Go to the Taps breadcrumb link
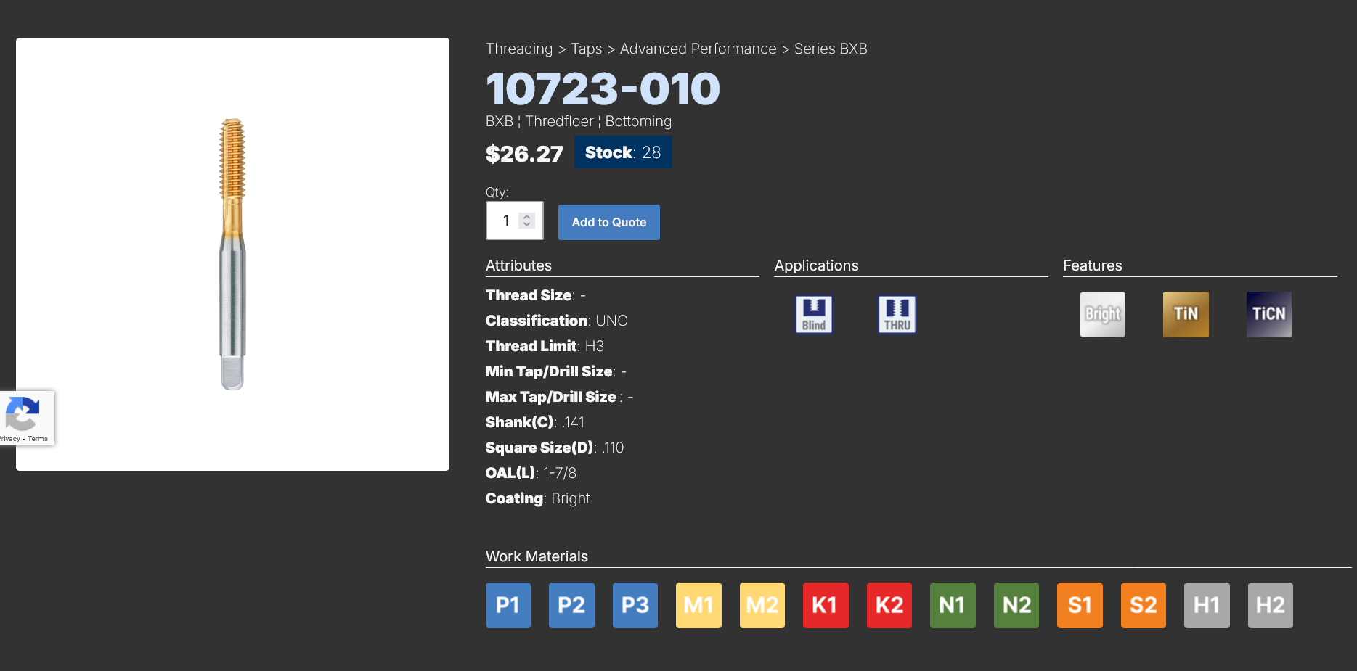 pos(586,49)
